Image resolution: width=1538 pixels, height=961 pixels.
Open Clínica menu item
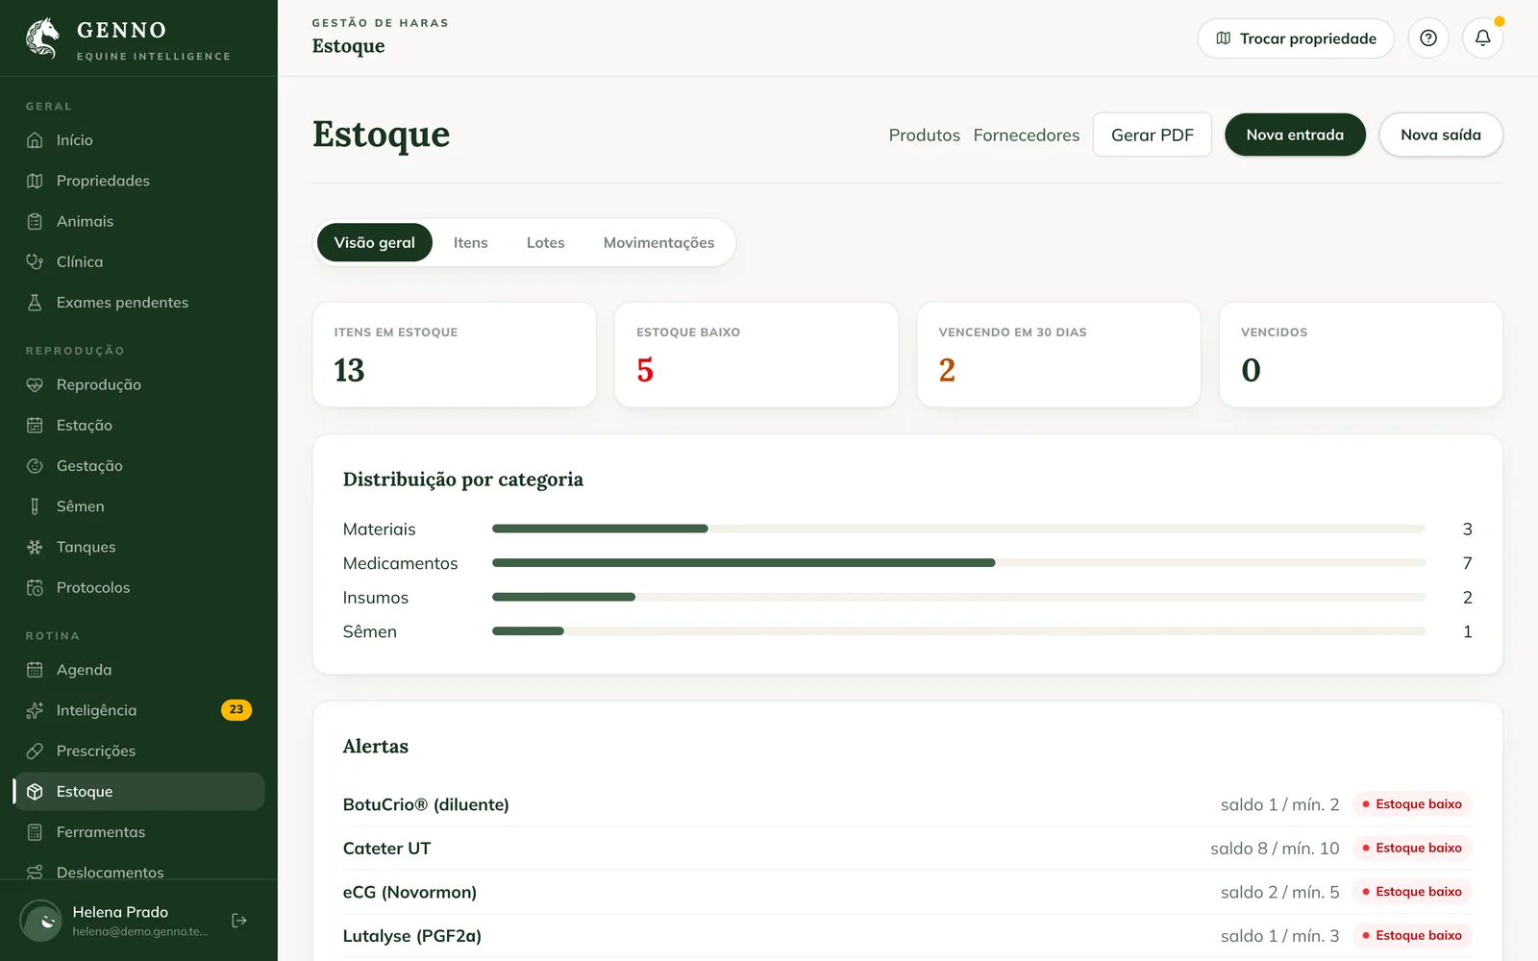pyautogui.click(x=139, y=261)
